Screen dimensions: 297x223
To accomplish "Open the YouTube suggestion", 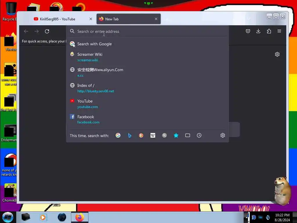I will pos(147,104).
